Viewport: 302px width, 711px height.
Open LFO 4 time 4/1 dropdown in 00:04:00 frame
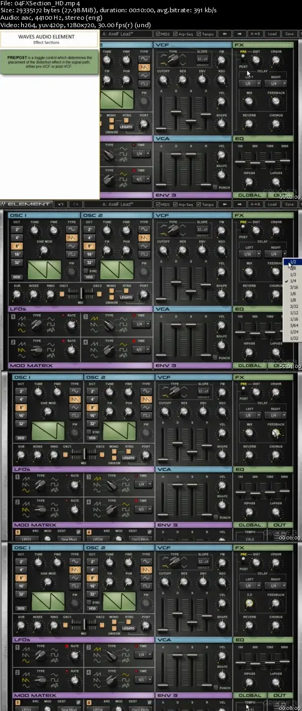[141, 349]
